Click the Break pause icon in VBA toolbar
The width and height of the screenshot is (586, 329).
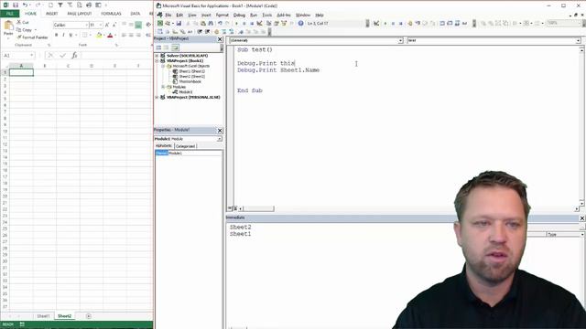pos(244,24)
